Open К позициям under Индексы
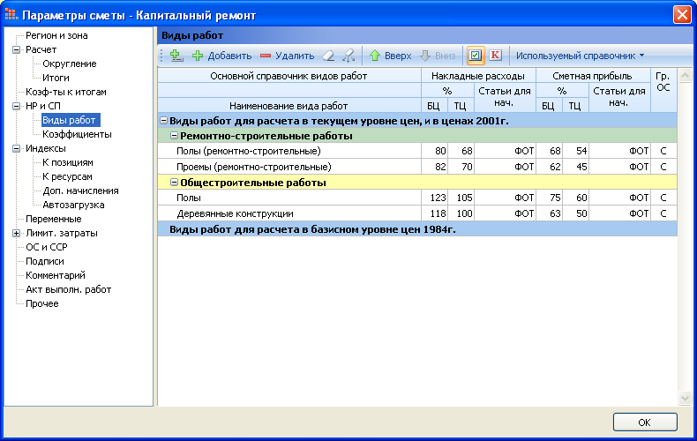Screen dimensions: 697x441 tap(68, 162)
